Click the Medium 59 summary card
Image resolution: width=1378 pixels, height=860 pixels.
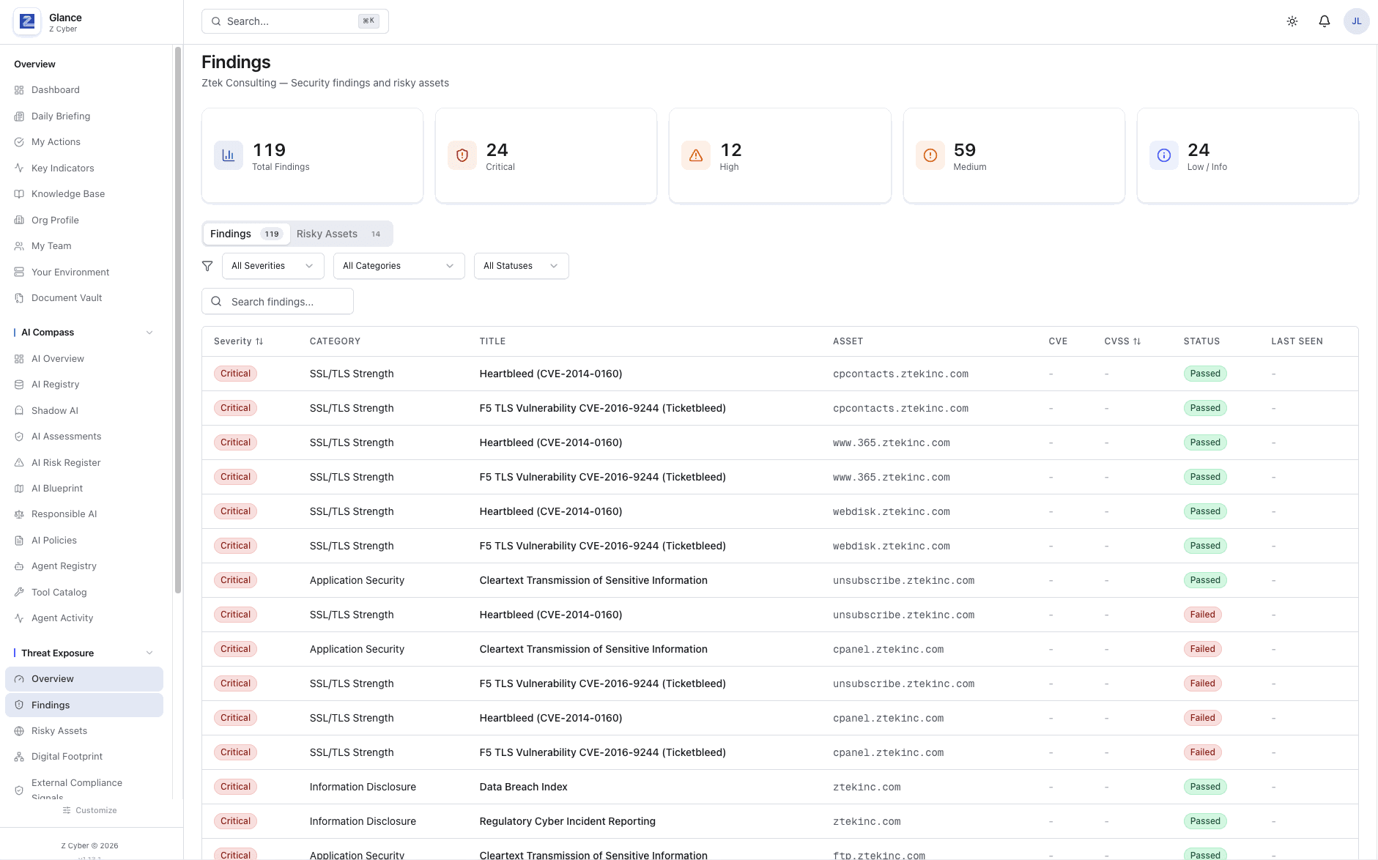click(1014, 155)
